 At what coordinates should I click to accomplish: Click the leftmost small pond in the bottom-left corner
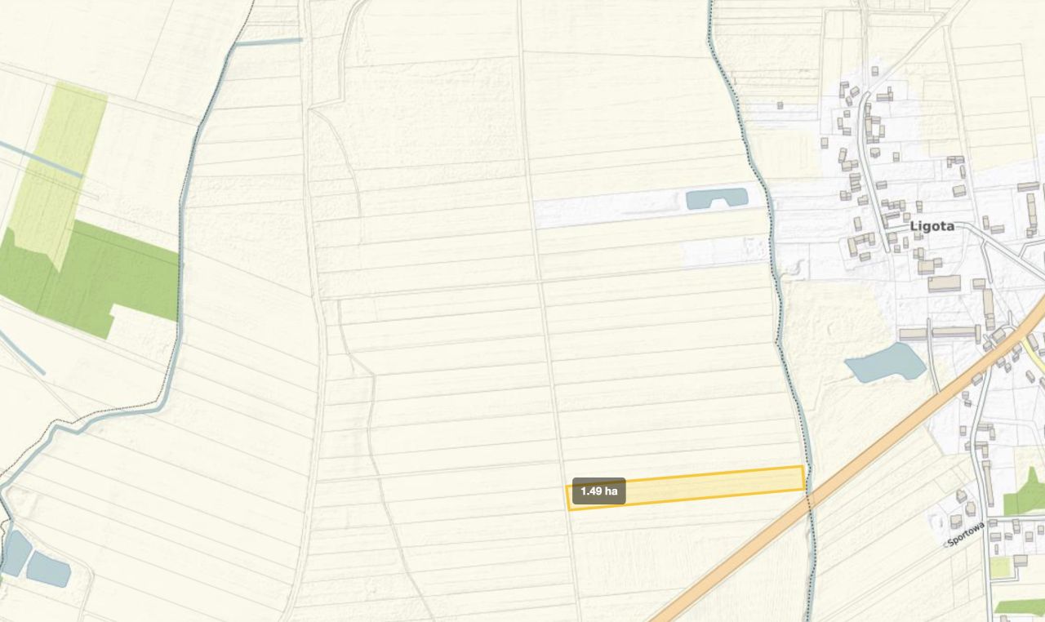(16, 553)
